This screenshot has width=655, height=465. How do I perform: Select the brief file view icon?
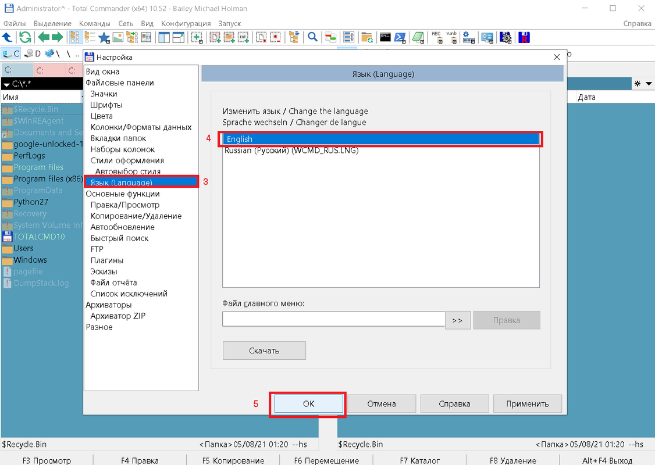[x=75, y=38]
